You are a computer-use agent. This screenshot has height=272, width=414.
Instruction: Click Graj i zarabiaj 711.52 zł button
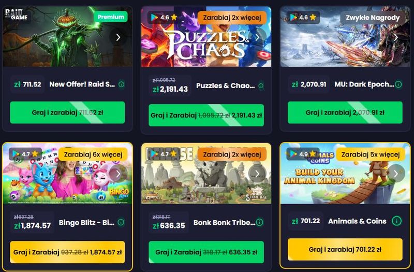(67, 112)
